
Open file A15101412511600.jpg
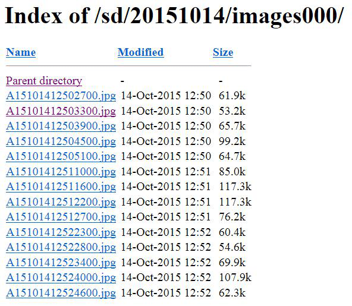point(61,187)
